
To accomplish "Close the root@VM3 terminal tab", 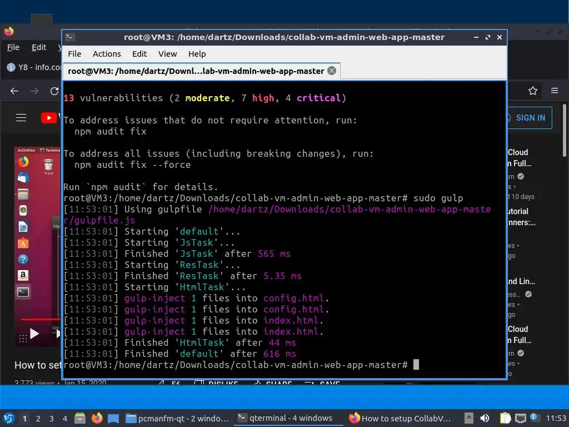I will (x=332, y=71).
